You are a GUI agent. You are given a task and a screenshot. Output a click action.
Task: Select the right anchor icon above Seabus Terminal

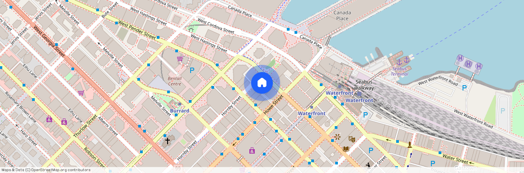click(x=407, y=60)
